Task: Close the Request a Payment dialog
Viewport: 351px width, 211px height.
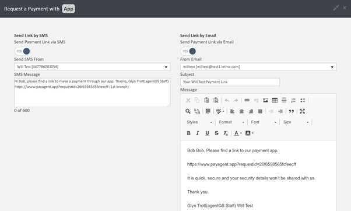Action: pyautogui.click(x=345, y=8)
